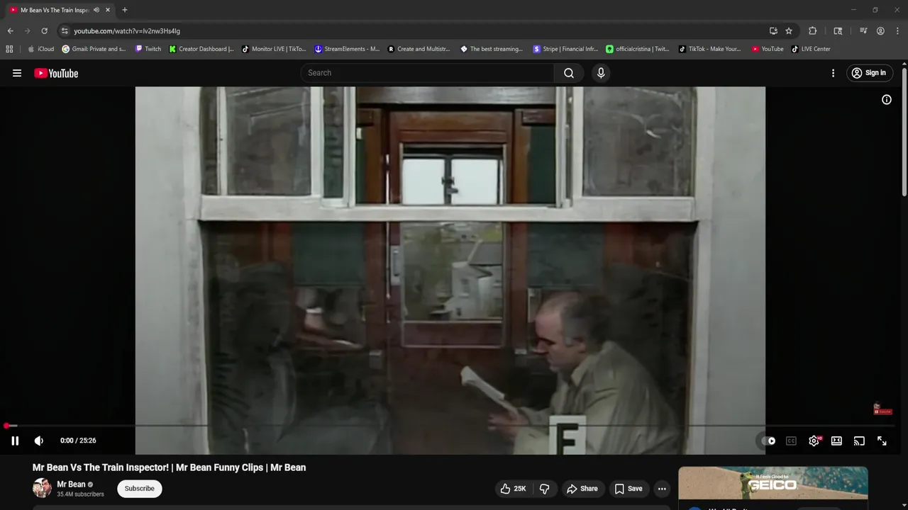The width and height of the screenshot is (908, 510).
Task: Pause the video with the pause button
Action: (15, 441)
